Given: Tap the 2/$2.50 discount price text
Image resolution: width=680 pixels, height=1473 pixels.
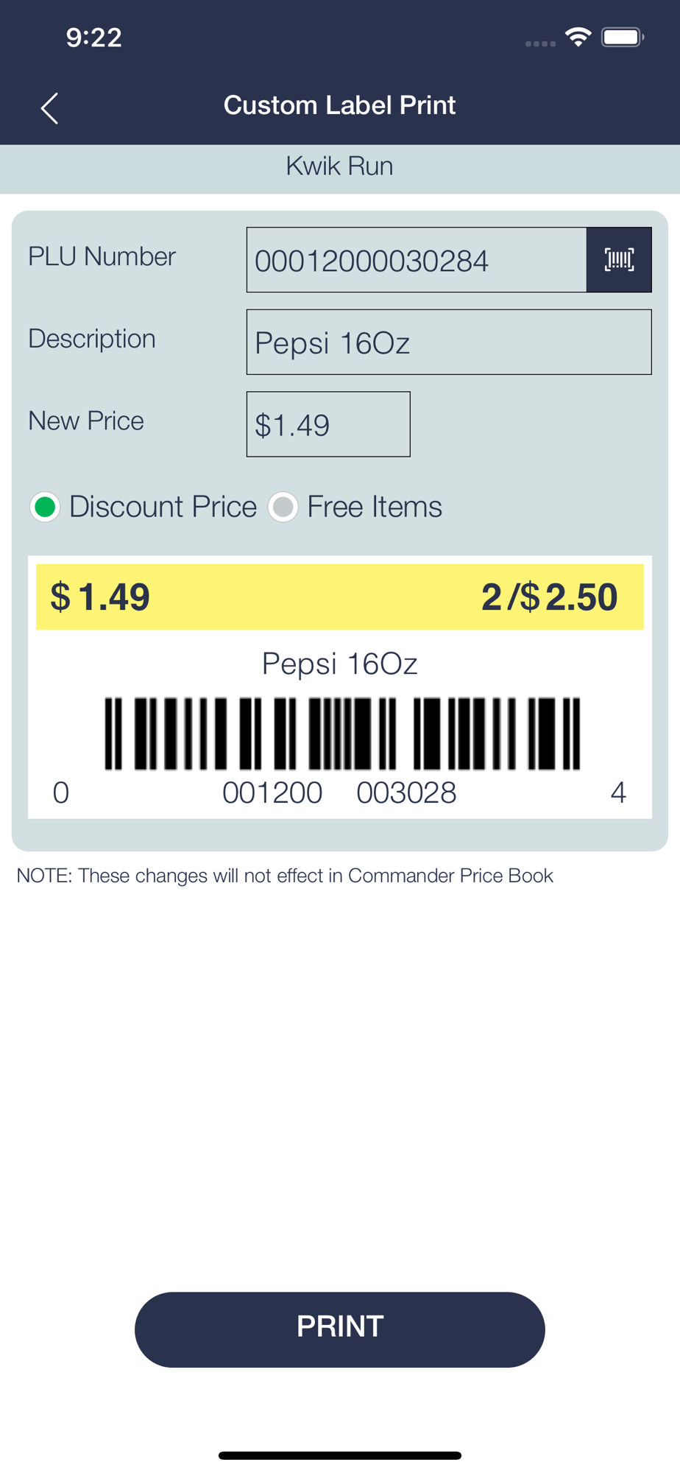Looking at the screenshot, I should click(x=549, y=597).
